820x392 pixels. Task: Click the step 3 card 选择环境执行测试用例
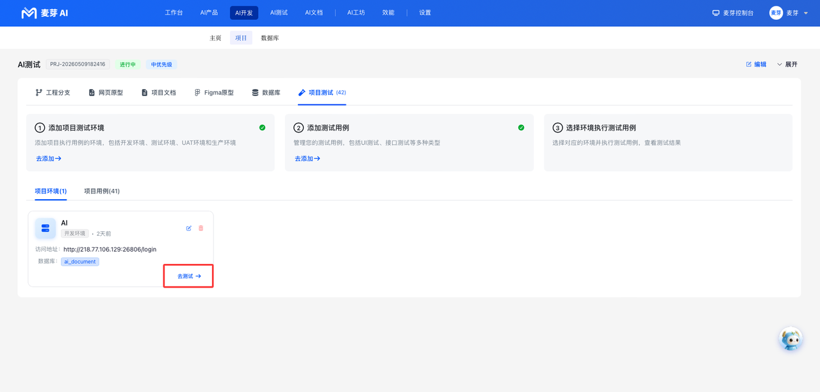(x=668, y=142)
